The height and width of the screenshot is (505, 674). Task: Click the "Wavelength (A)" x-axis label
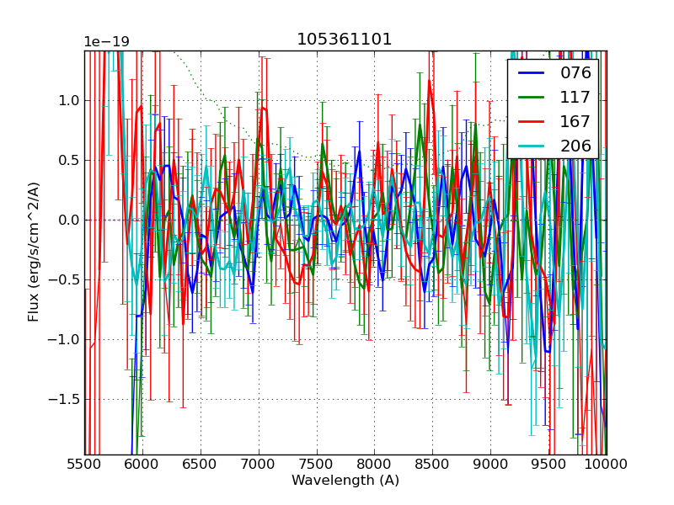pyautogui.click(x=345, y=481)
